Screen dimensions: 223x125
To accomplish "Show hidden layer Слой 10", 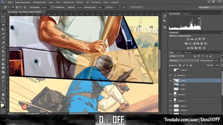I will [x=170, y=70].
